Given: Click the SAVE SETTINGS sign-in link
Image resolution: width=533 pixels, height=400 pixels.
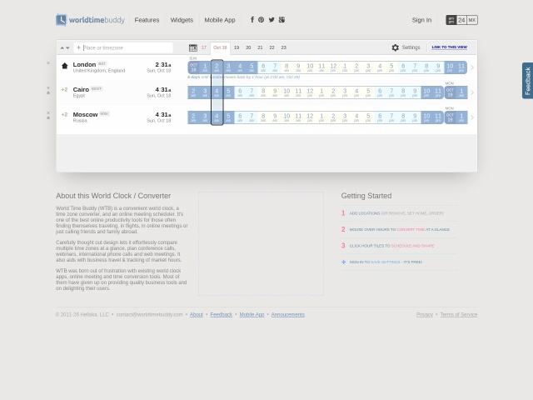Looking at the screenshot, I should (385, 262).
